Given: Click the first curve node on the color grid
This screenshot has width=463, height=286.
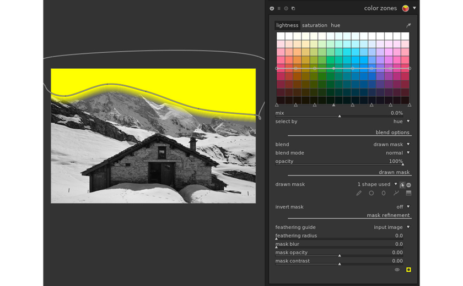Looking at the screenshot, I should click(277, 68).
